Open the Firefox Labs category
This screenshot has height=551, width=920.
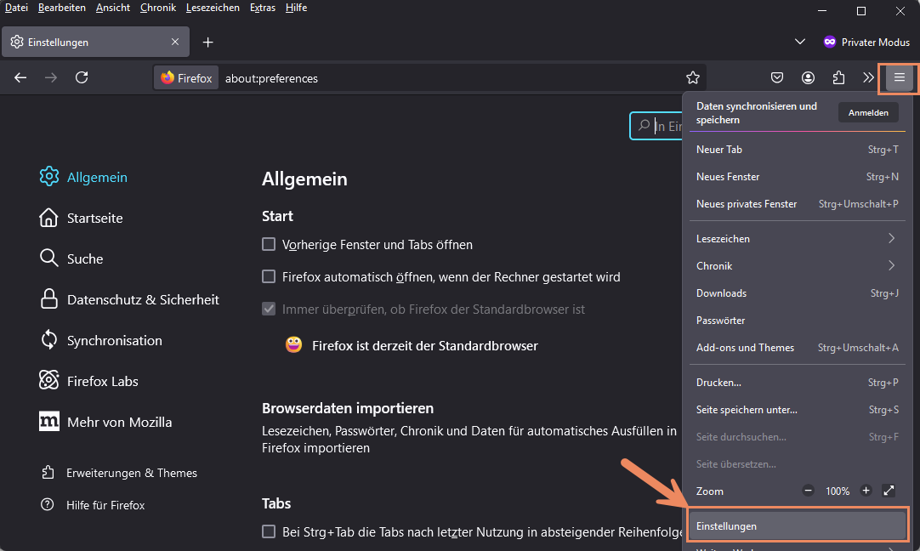coord(88,381)
